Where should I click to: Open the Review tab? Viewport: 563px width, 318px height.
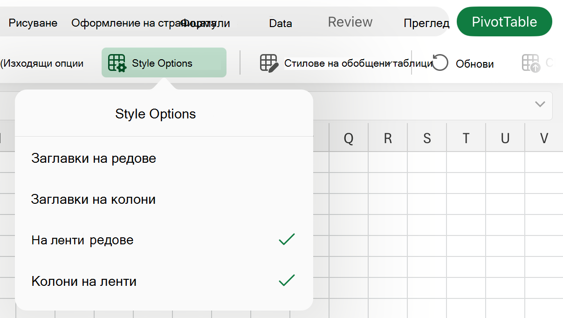click(x=350, y=22)
